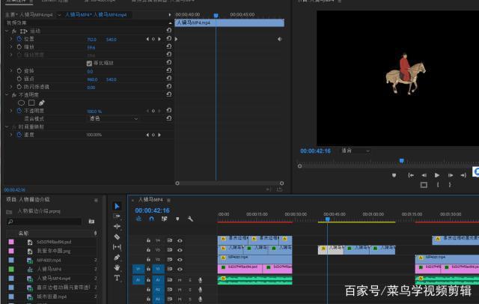Toggle snap magnet in timeline
Image resolution: width=479 pixels, height=304 pixels.
pos(151,219)
